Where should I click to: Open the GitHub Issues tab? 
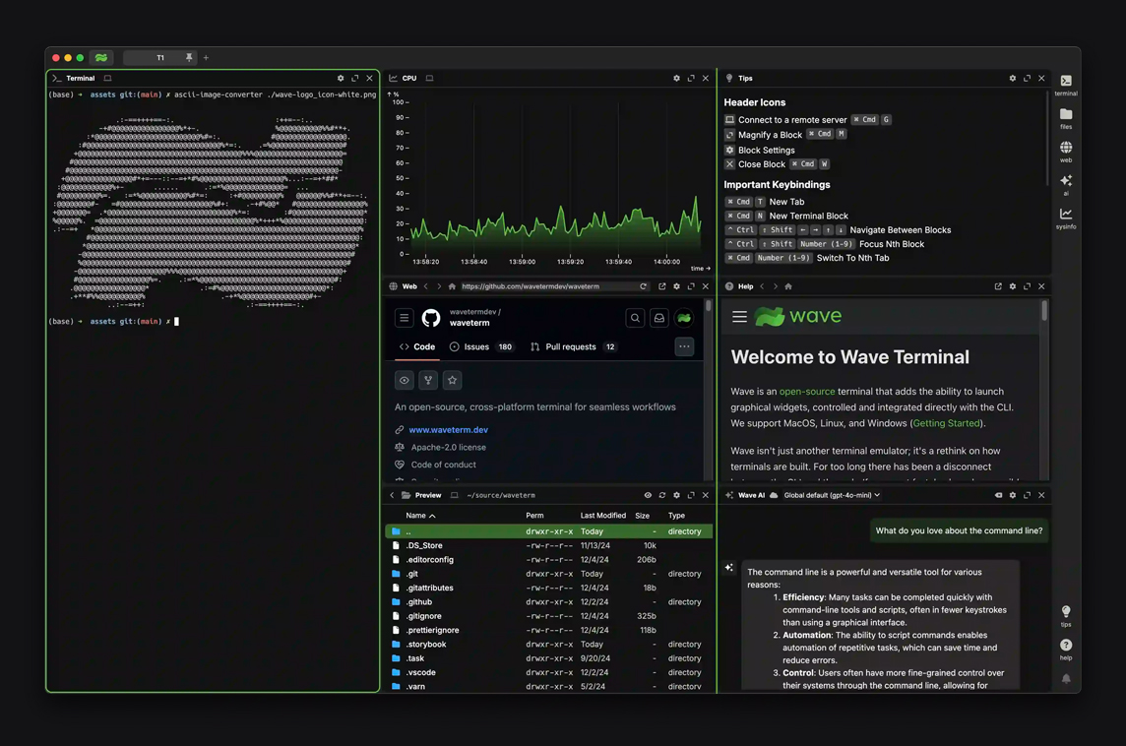(x=481, y=346)
